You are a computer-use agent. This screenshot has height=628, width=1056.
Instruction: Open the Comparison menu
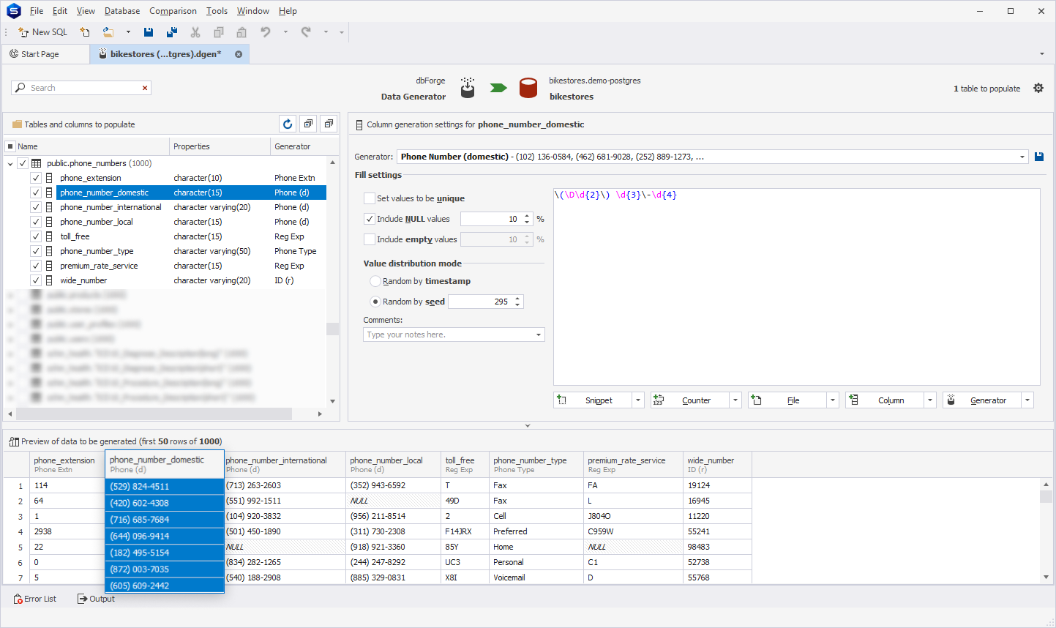(173, 11)
